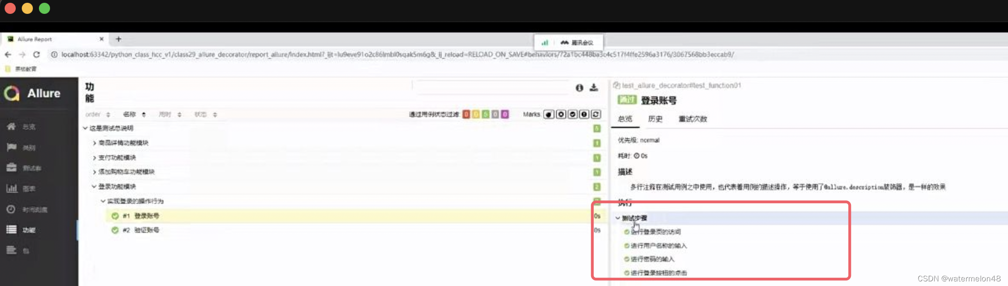The image size is (1008, 286).
Task: Reload the page with the browser refresh icon
Action: coord(37,55)
